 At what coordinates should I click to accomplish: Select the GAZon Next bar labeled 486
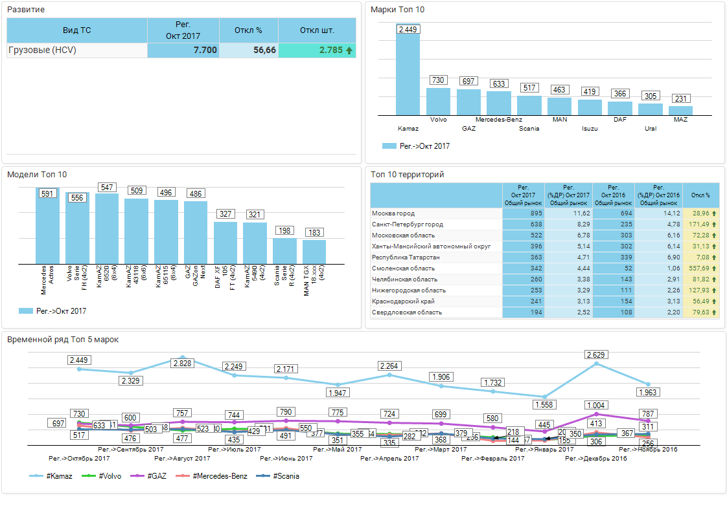196,233
